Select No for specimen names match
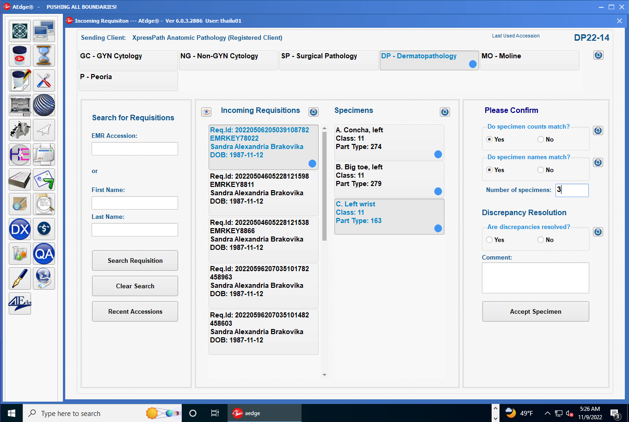Viewport: 629px width, 422px height. (541, 170)
